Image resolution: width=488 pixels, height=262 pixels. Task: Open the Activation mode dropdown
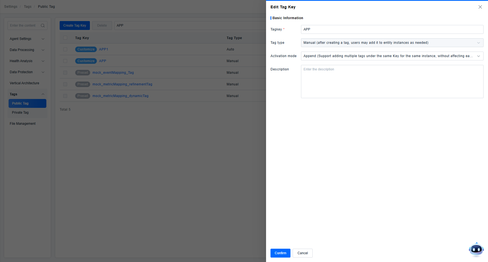pyautogui.click(x=392, y=56)
